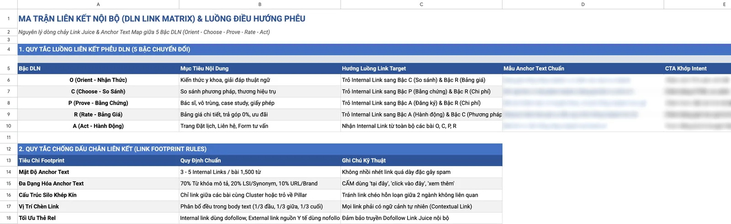Click header cell 'CTA Khớp Intent'
This screenshot has width=731, height=224.
click(x=698, y=69)
